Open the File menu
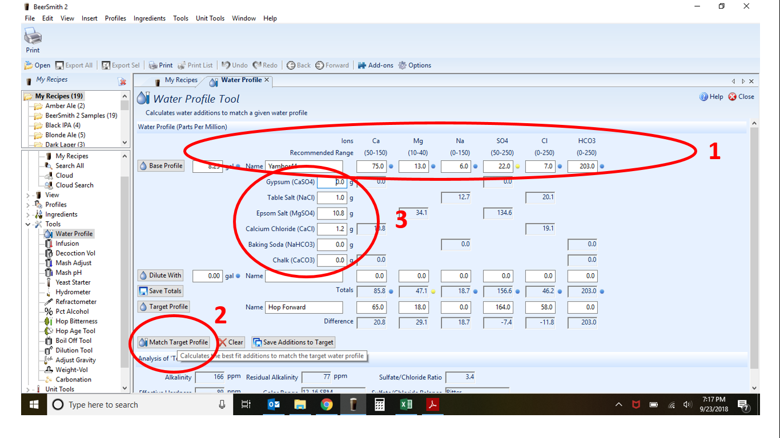 pyautogui.click(x=30, y=18)
